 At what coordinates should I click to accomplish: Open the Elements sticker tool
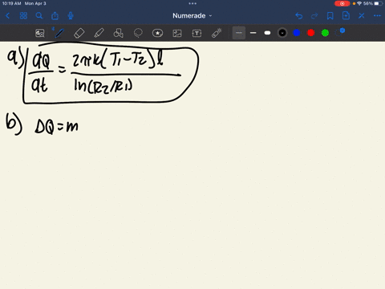pyautogui.click(x=157, y=33)
